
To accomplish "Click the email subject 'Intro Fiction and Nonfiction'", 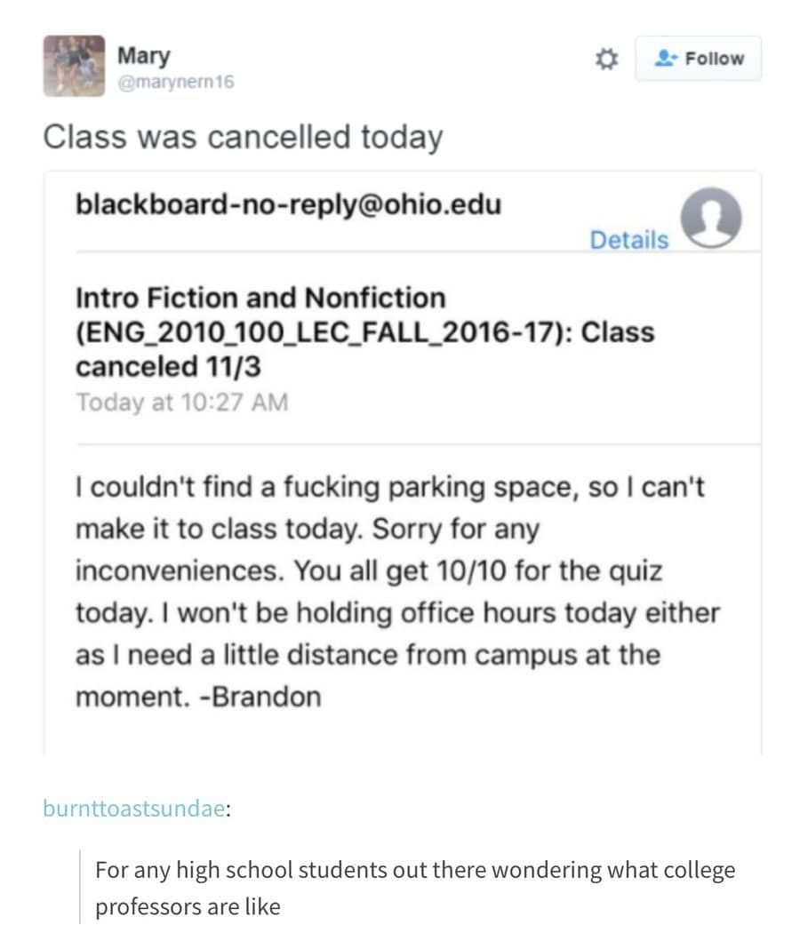I will (260, 297).
